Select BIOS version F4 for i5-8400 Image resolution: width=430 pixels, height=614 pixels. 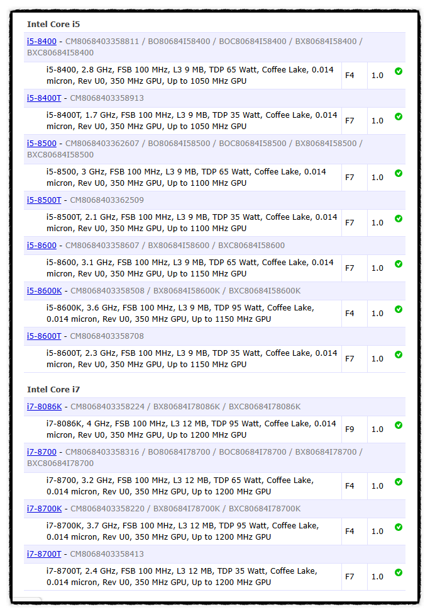coord(350,75)
